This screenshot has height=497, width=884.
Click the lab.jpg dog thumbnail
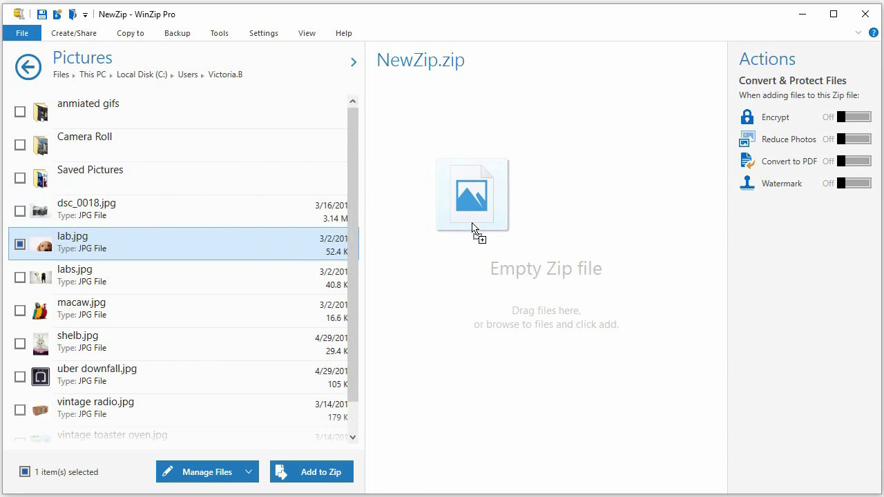pos(41,244)
